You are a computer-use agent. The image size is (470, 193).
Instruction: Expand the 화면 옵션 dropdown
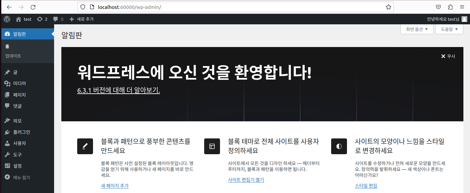point(417,29)
